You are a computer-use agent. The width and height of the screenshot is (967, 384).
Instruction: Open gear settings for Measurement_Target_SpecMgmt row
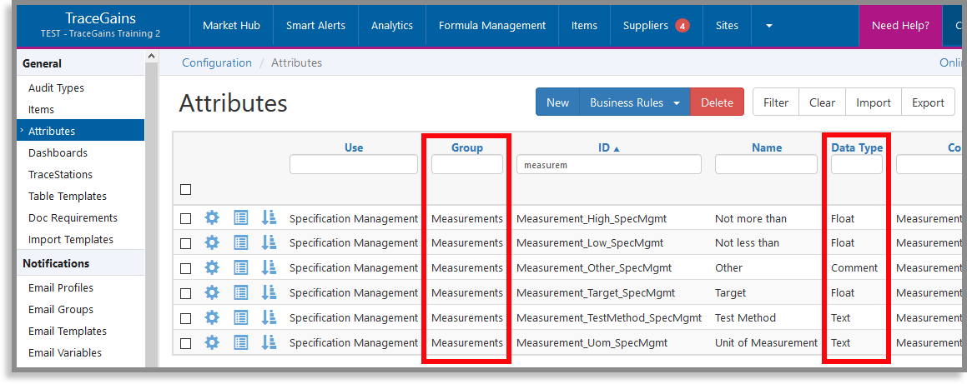[x=212, y=293]
